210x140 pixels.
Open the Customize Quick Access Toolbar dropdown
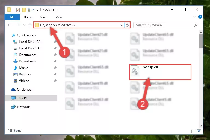pos(37,10)
